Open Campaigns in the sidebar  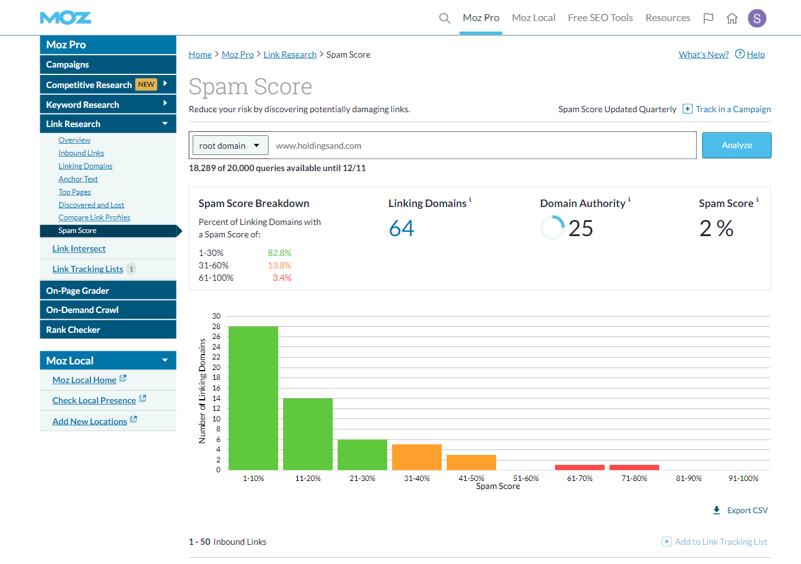[108, 64]
